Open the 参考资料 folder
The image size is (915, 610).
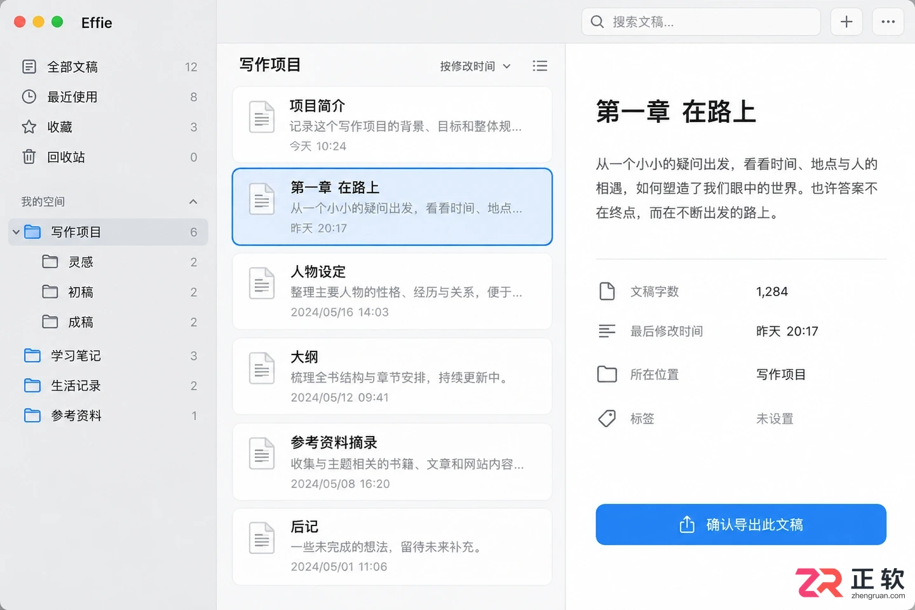pos(109,416)
